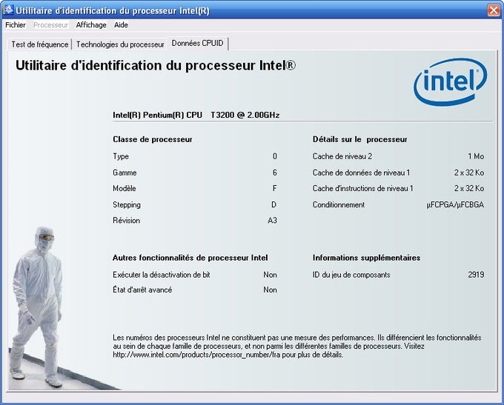Click 'Exécuter la désactivation de bit' label
The image size is (504, 405).
(x=162, y=275)
